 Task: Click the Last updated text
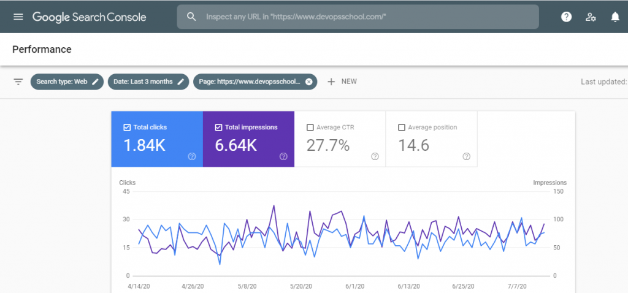tap(604, 82)
